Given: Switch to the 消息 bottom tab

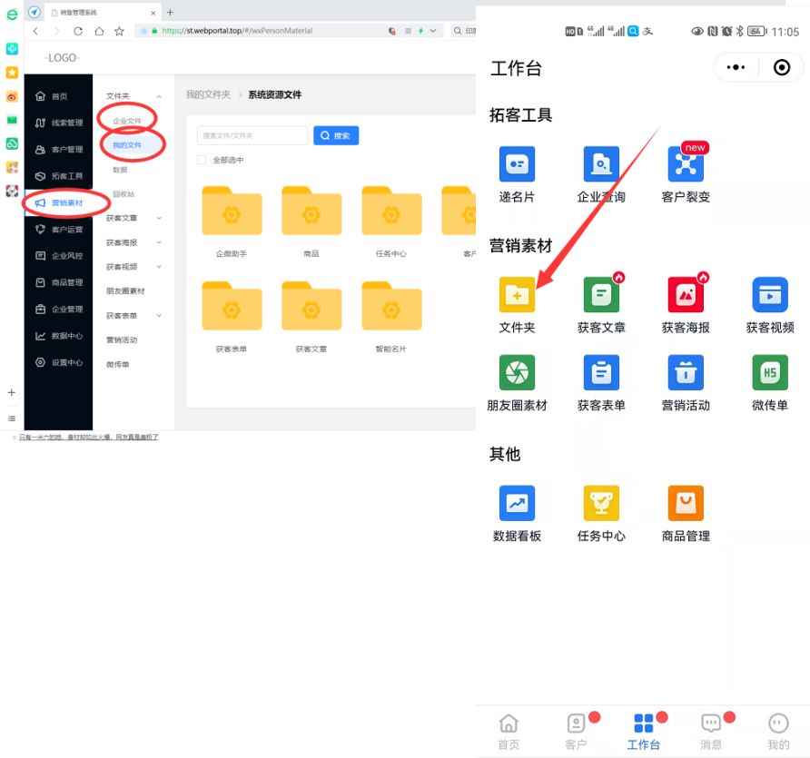Looking at the screenshot, I should tap(711, 731).
